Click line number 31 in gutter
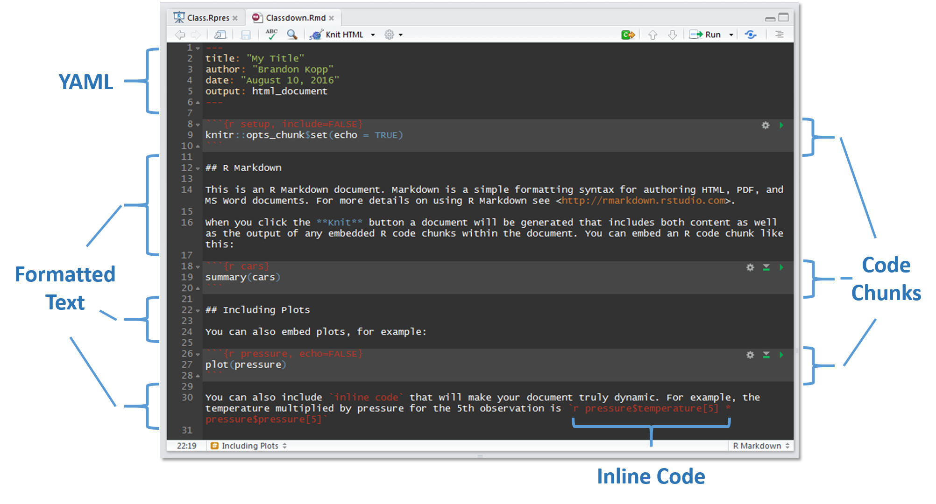Image resolution: width=936 pixels, height=504 pixels. pos(187,430)
